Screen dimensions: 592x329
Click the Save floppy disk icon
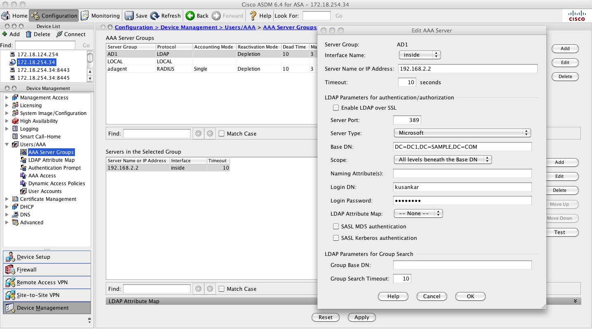click(129, 16)
